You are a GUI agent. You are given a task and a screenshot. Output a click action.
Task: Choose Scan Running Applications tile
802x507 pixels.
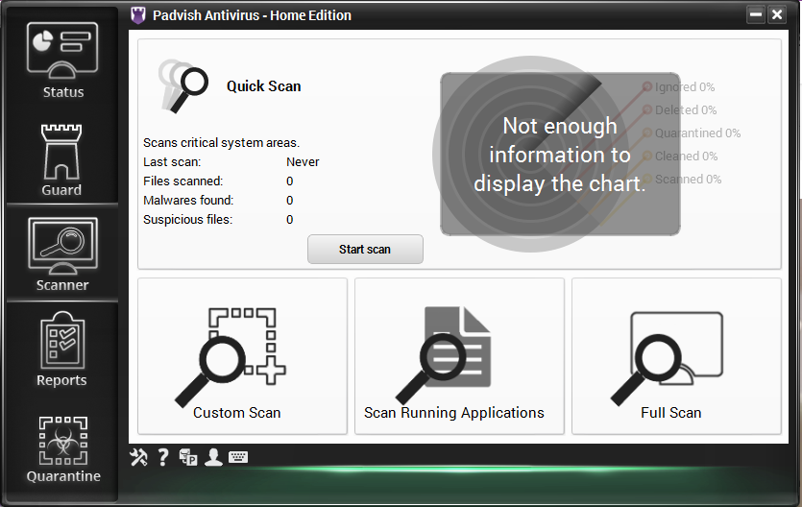(x=459, y=356)
